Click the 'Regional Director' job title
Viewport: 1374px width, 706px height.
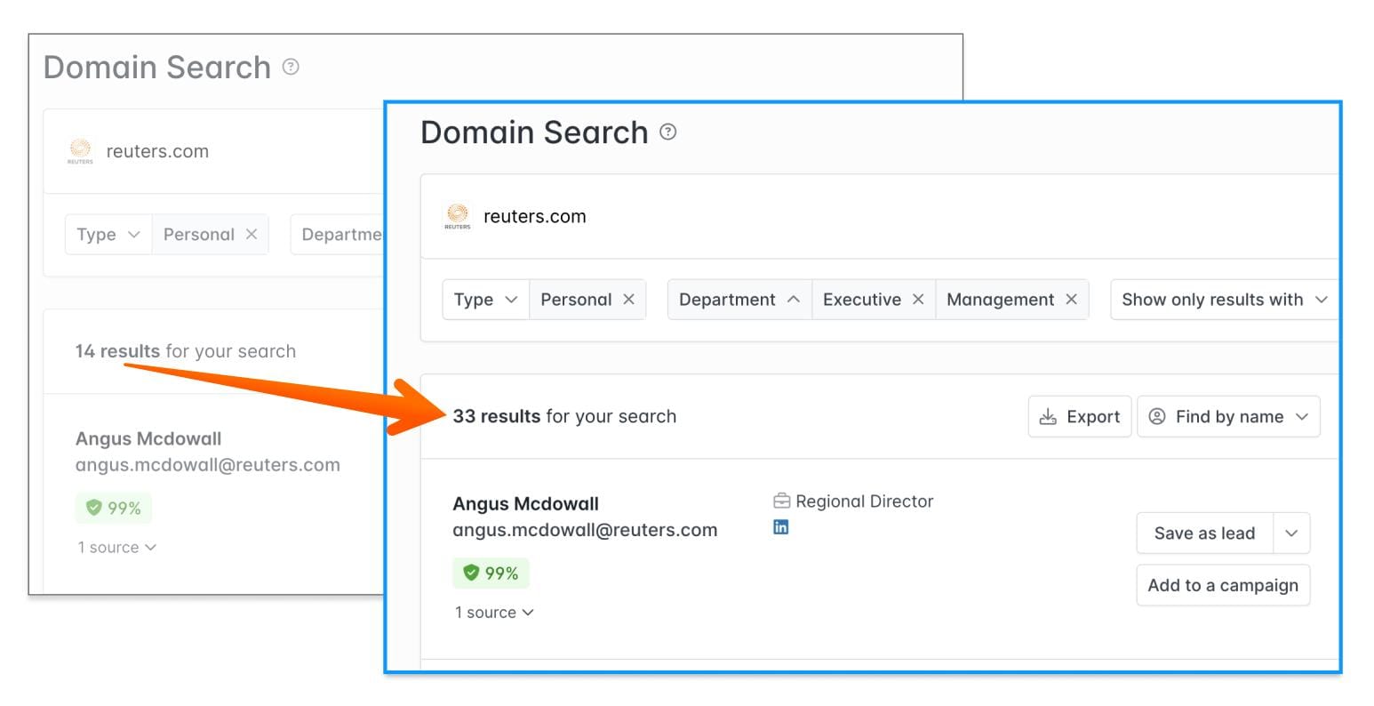(865, 501)
